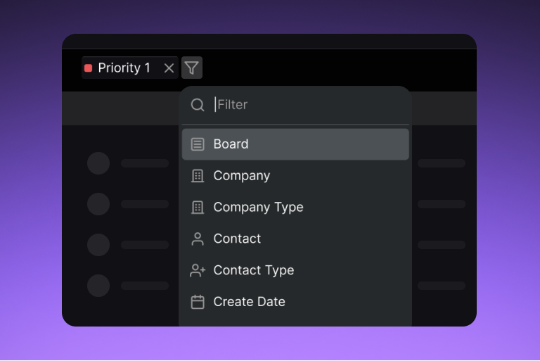Image resolution: width=540 pixels, height=361 pixels.
Task: Remove the Priority 1 filter chip
Action: (169, 68)
